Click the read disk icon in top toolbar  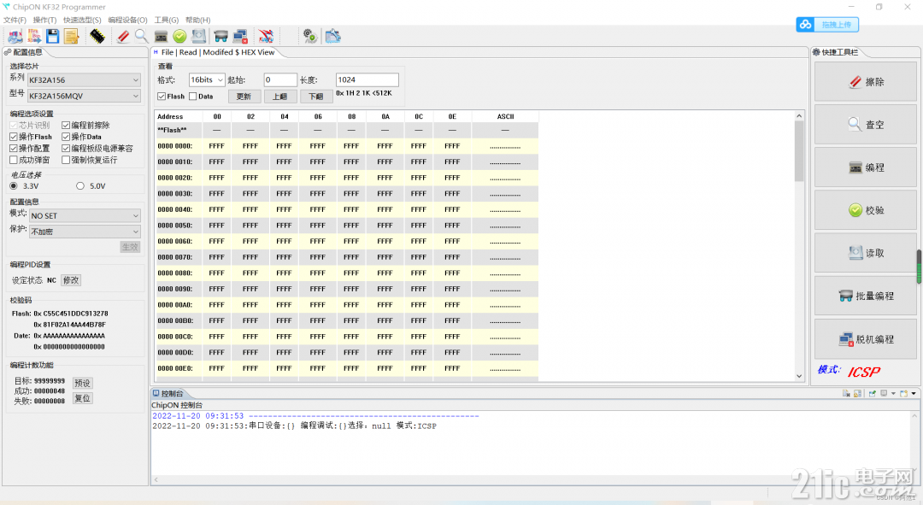(x=199, y=37)
